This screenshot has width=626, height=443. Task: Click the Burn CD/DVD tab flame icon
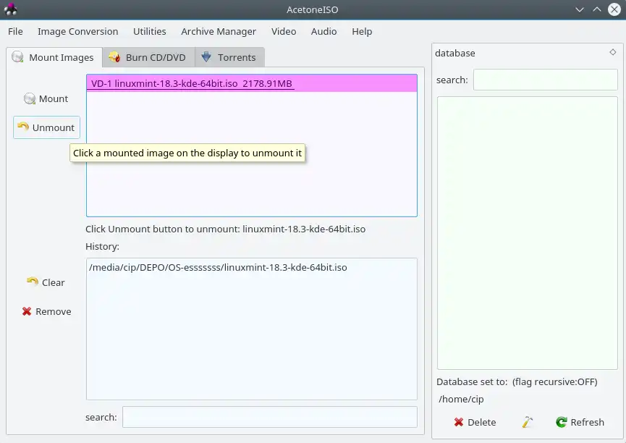pos(114,57)
